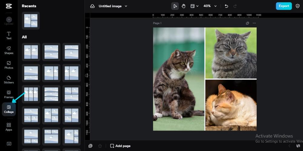Click the Add page button

[120, 146]
